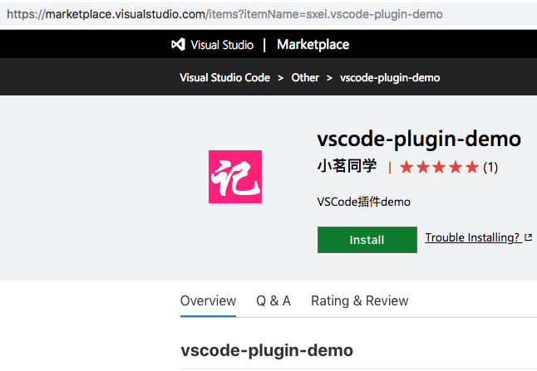The width and height of the screenshot is (537, 371).
Task: Open the publisher 小茗同学 page
Action: (x=347, y=167)
